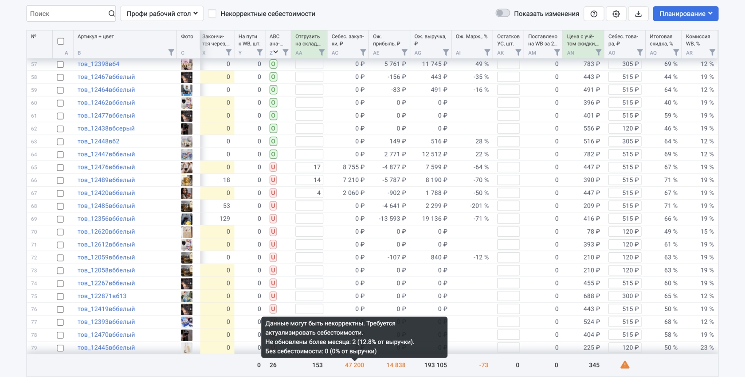Click filter icon in Артикул + цвет column

pyautogui.click(x=171, y=53)
